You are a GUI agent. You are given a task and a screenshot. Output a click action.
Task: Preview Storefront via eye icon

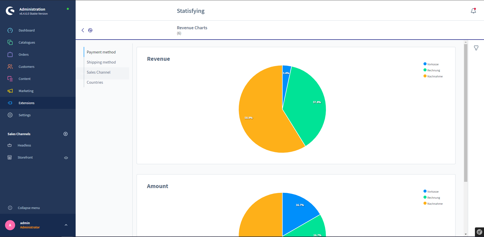pos(66,158)
